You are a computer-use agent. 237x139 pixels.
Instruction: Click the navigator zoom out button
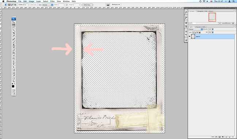(220, 23)
